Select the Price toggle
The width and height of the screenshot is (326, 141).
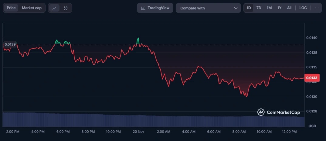pos(11,8)
